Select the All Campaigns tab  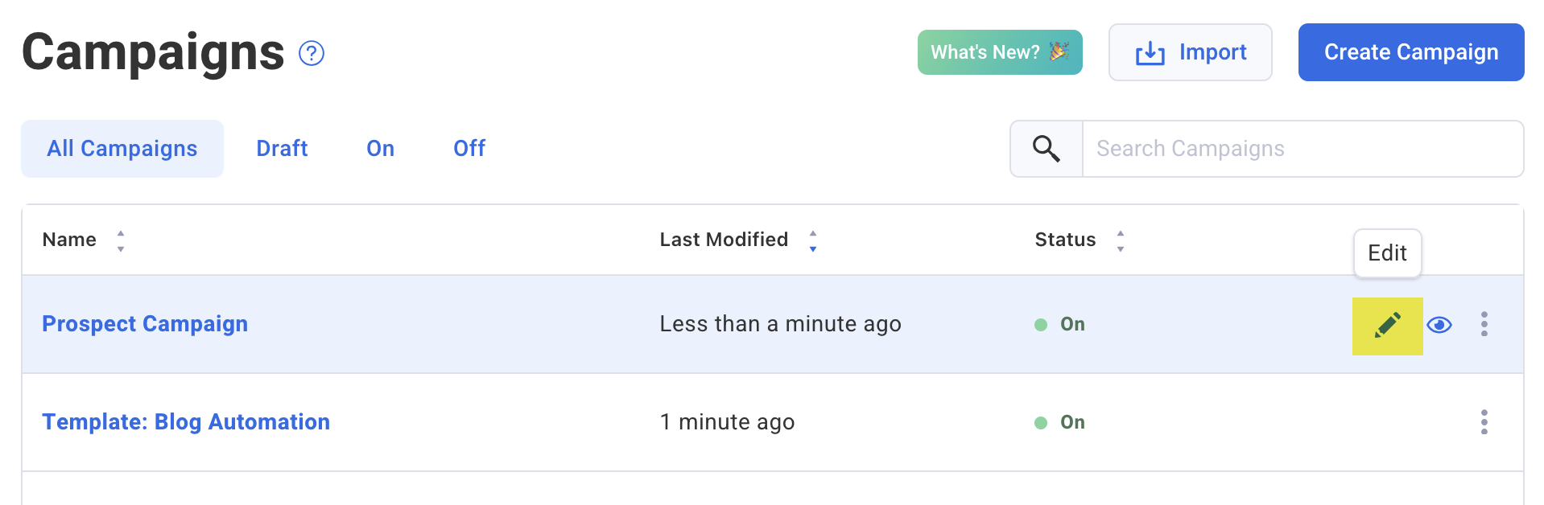pos(122,149)
